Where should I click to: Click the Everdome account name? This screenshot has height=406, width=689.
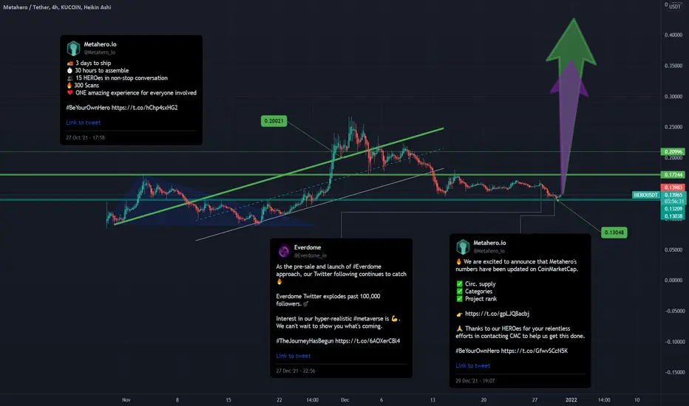pos(307,247)
